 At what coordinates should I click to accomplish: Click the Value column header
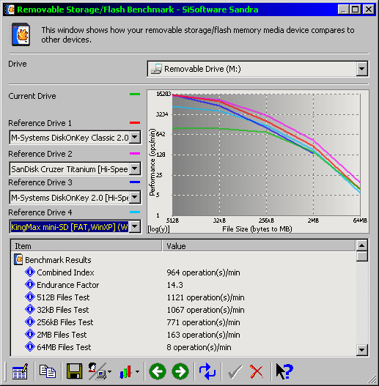click(x=259, y=246)
